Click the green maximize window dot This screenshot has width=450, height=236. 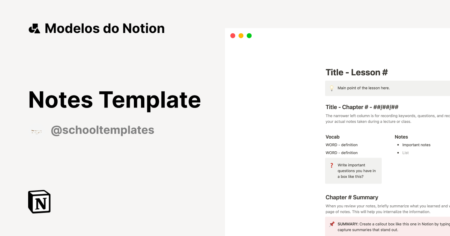tap(249, 36)
